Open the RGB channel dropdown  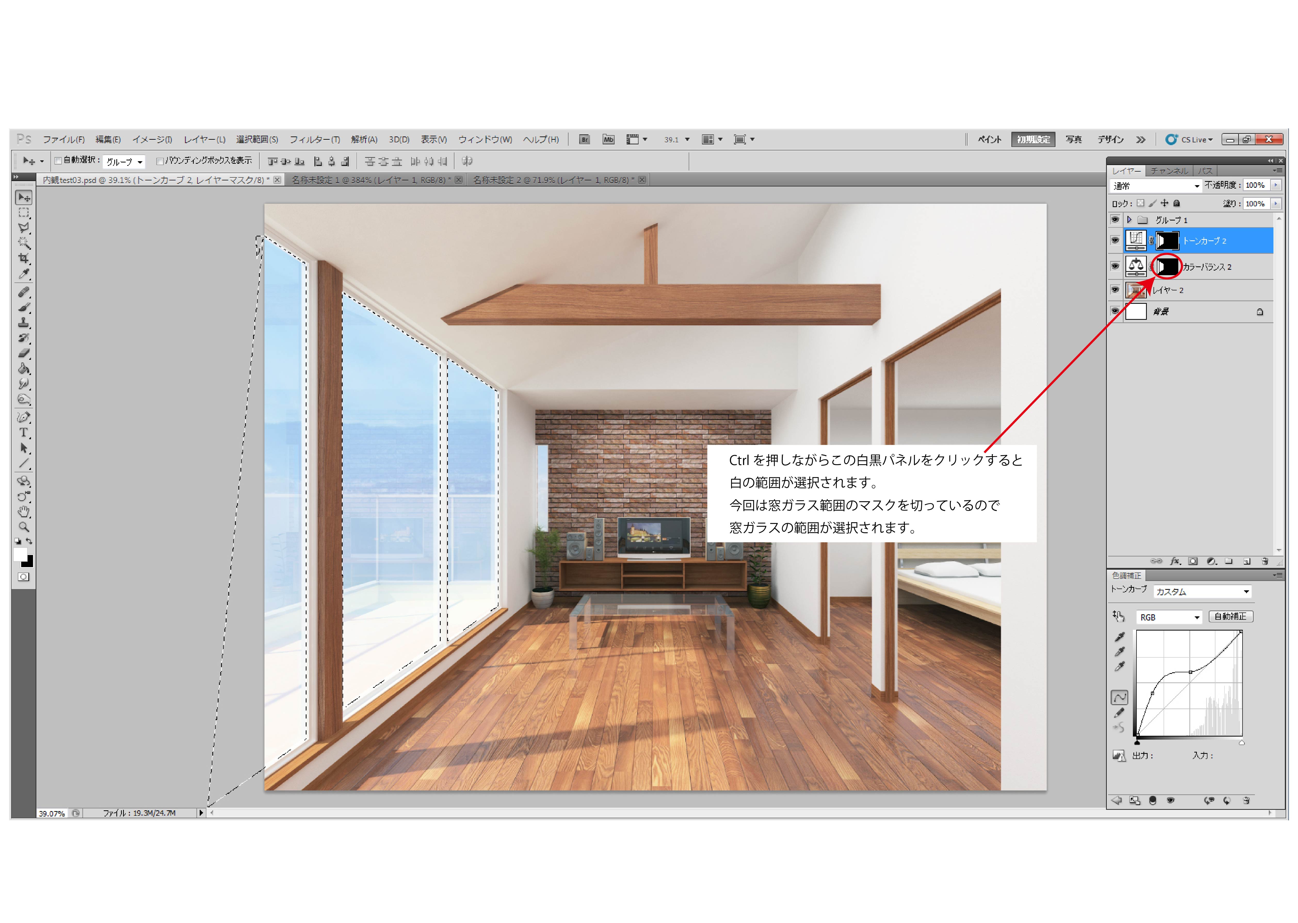tap(1169, 617)
